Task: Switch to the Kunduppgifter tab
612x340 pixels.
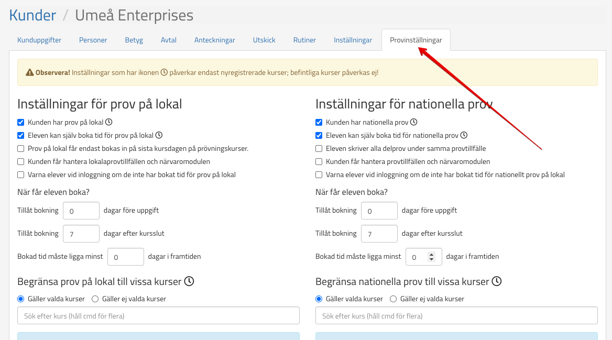Action: [x=39, y=40]
